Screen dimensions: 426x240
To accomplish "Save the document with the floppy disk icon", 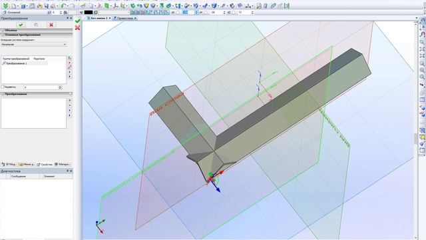I will coord(46,6).
